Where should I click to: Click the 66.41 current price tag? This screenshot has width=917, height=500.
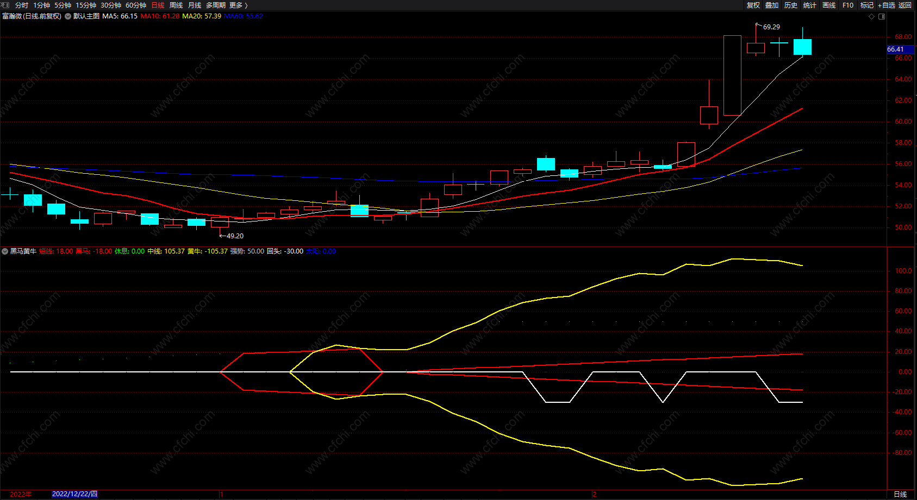(x=900, y=49)
